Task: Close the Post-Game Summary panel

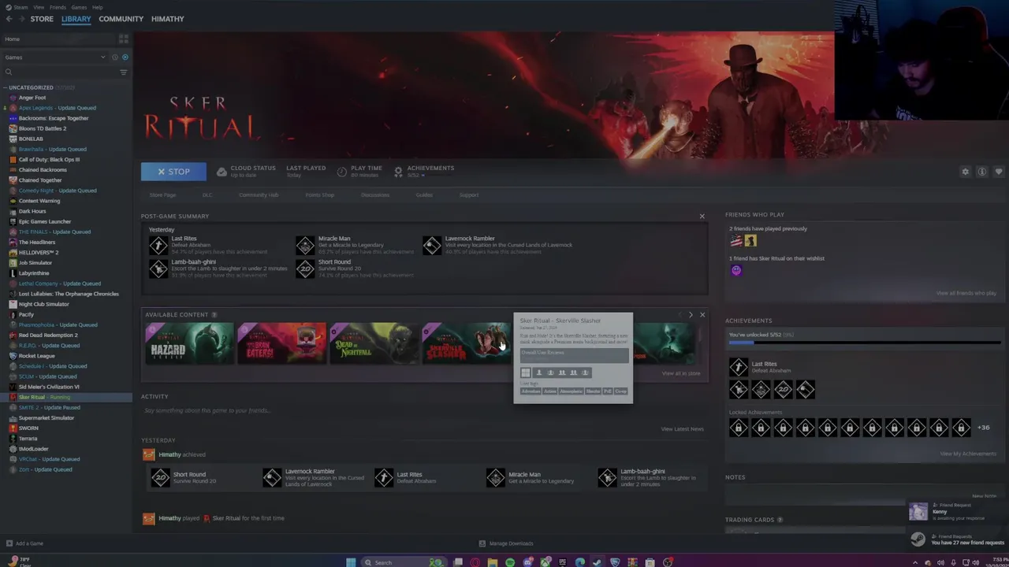Action: click(x=702, y=216)
